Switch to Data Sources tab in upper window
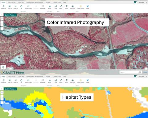The height and width of the screenshot is (118, 148). pyautogui.click(x=11, y=2)
